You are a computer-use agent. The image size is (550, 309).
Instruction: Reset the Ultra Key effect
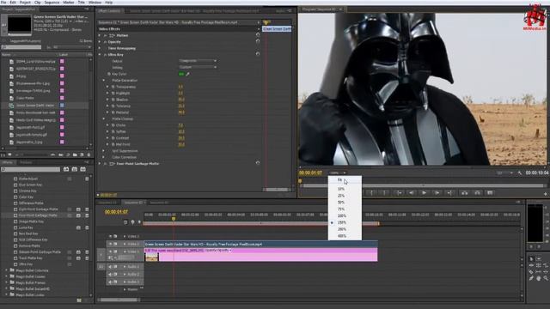(x=258, y=54)
